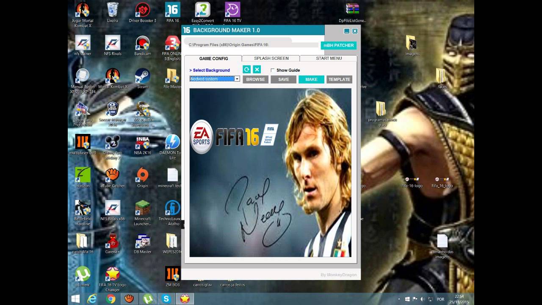Select the nfs trainer desktop icon
Image resolution: width=542 pixels, height=305 pixels.
(x=83, y=46)
